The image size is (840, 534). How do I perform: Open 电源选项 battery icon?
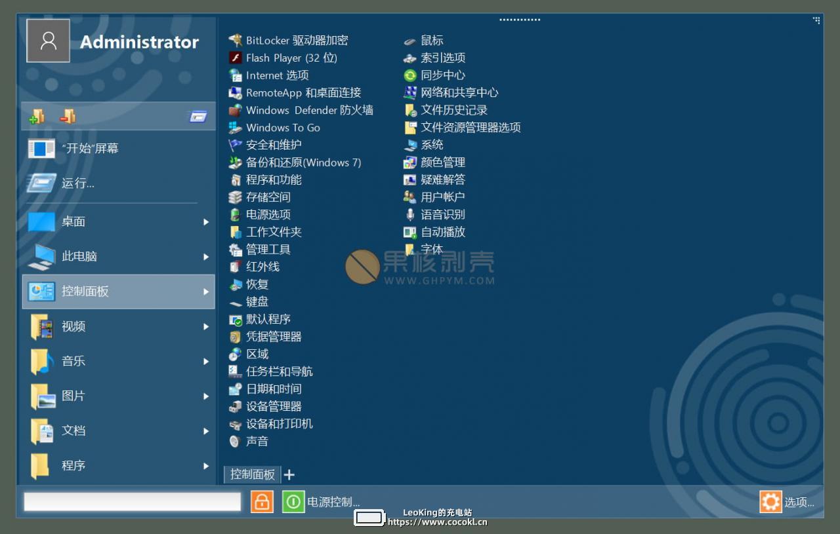(235, 214)
